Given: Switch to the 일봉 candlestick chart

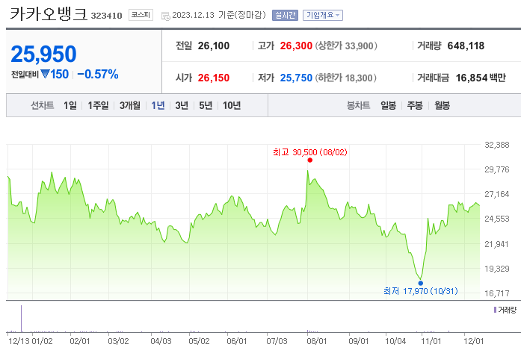Looking at the screenshot, I should 388,105.
